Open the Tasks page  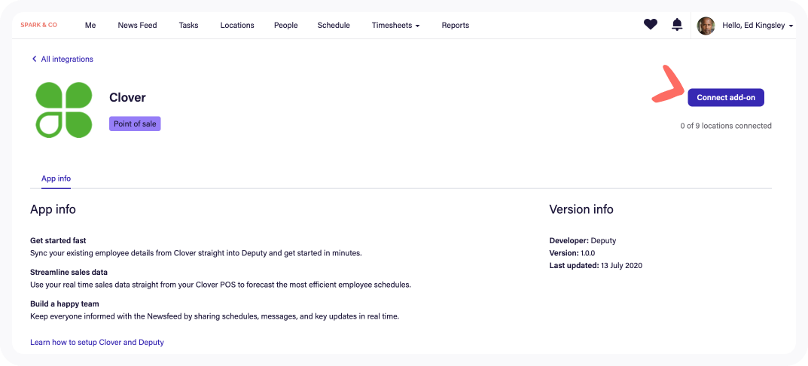(188, 26)
